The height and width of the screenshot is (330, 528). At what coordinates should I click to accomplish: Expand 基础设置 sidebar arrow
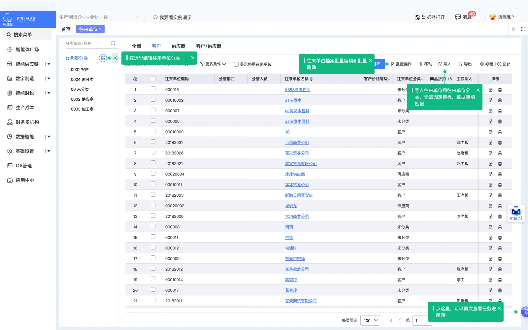(x=49, y=151)
